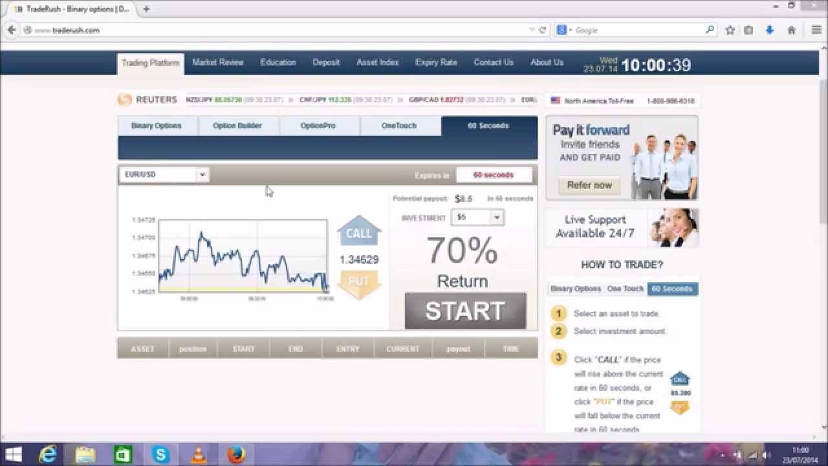This screenshot has width=828, height=466.
Task: Click the address bar URL field
Action: pyautogui.click(x=278, y=30)
